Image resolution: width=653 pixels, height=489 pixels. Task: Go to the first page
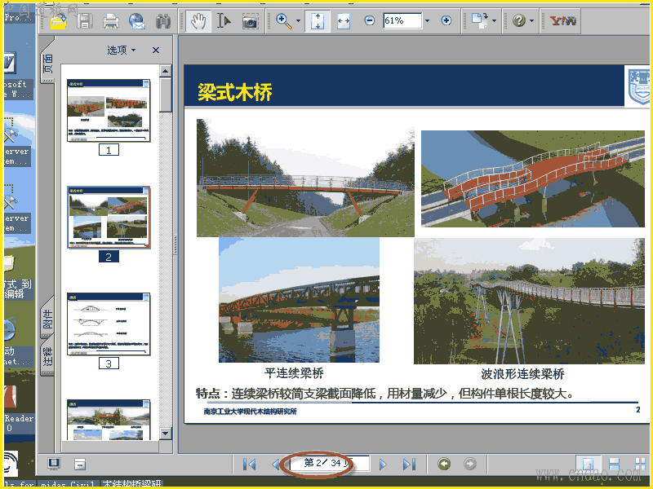249,464
